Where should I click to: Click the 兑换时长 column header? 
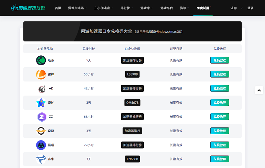point(88,49)
